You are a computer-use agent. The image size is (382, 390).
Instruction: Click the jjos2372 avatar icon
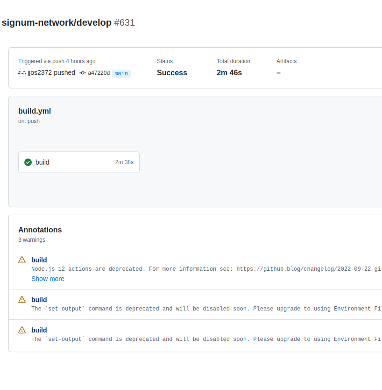pos(22,73)
